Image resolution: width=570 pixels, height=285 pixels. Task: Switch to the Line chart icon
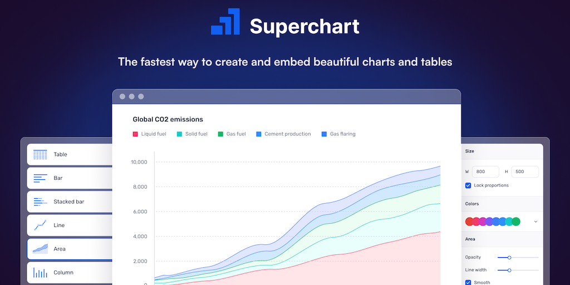tap(40, 225)
